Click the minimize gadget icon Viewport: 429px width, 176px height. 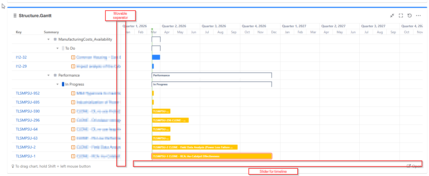(392, 16)
